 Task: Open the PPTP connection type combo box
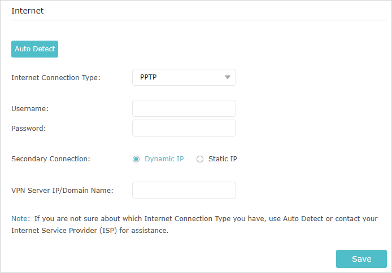tap(184, 77)
